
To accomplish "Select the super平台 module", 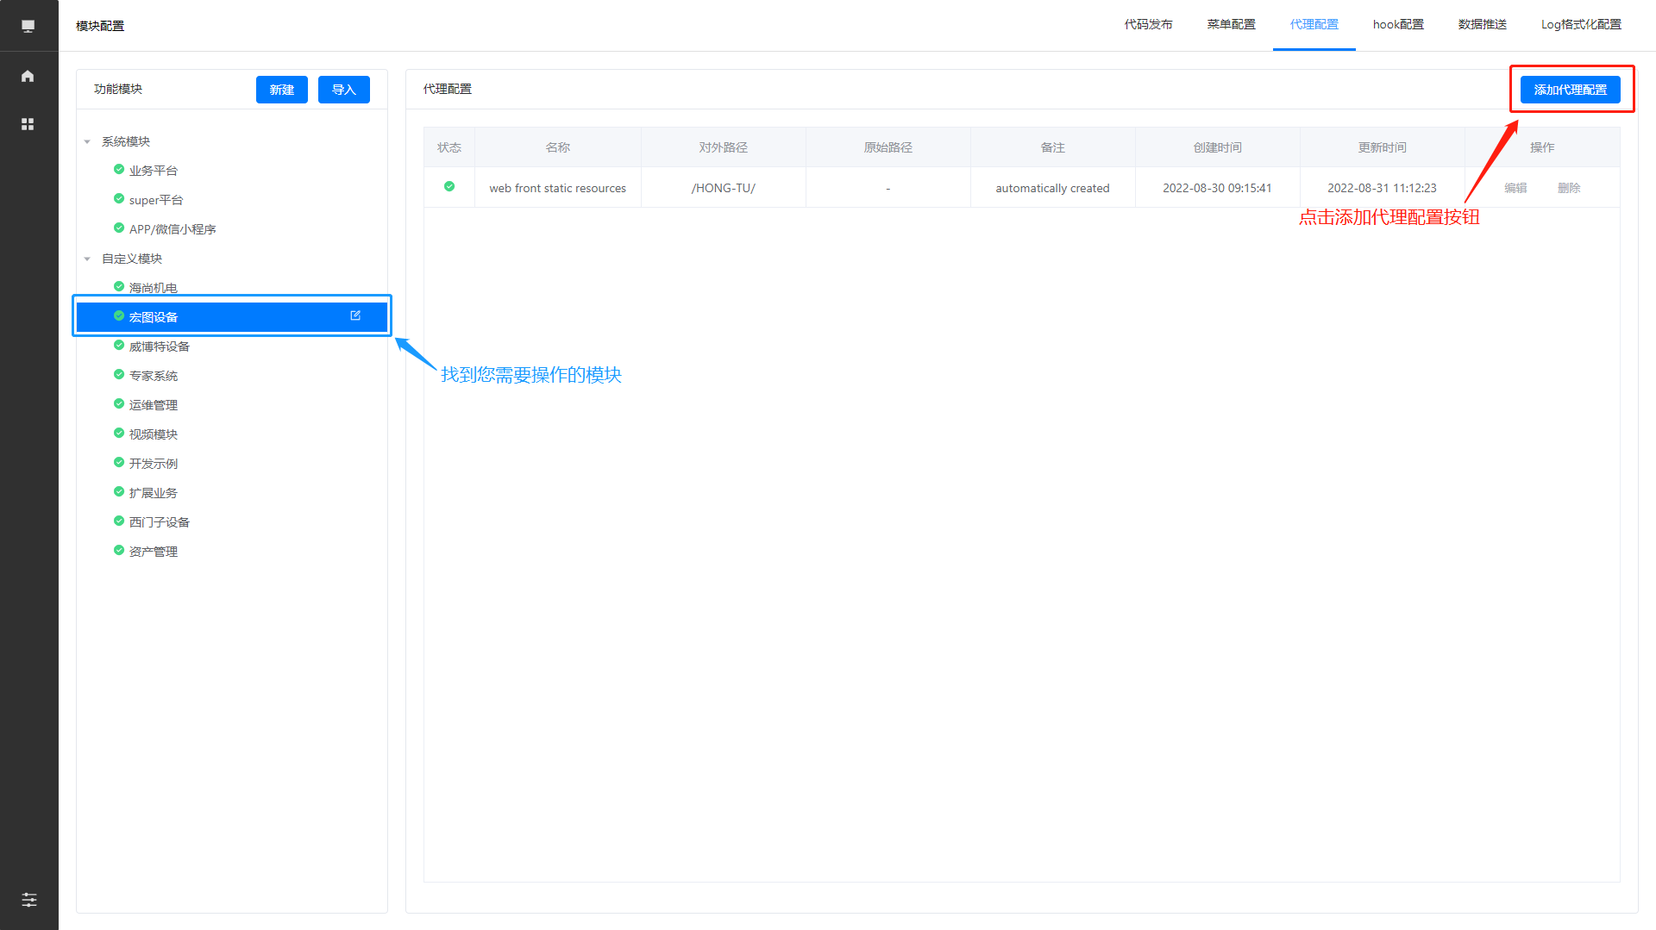I will [156, 200].
